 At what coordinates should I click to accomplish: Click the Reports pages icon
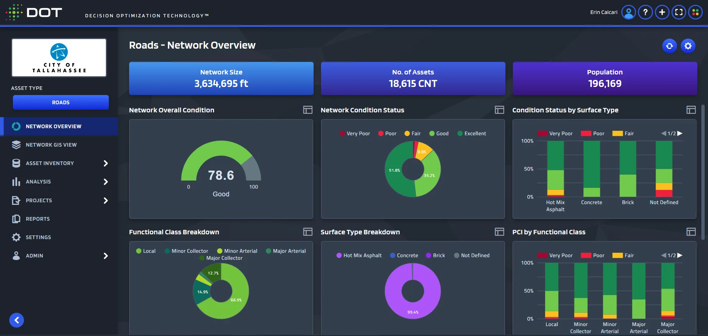tap(16, 219)
